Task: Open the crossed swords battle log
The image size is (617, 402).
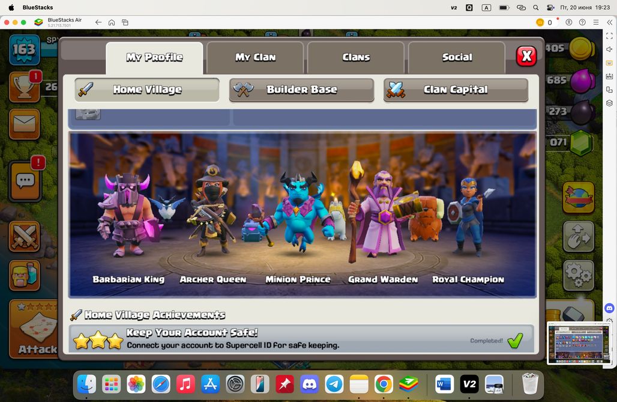Action: pyautogui.click(x=25, y=237)
